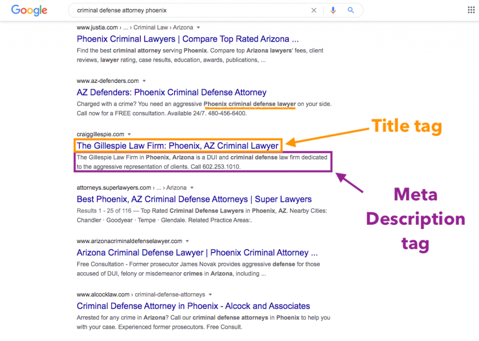Click the www.alcocklaw.com URL breadcrumb
This screenshot has height=341, width=479.
click(x=141, y=295)
